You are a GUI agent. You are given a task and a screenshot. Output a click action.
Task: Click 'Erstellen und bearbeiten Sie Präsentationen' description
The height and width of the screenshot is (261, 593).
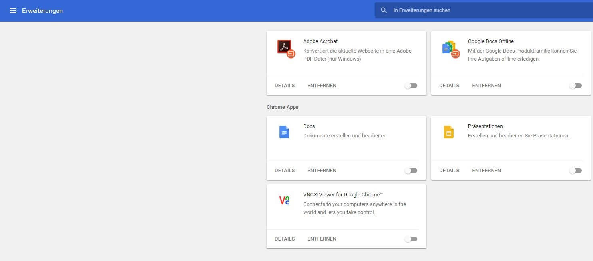click(x=519, y=136)
